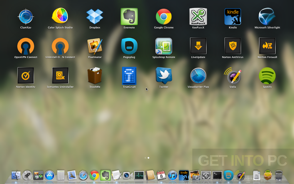Viewport: 294px width, 184px height.
Task: Open Mission Control from Dock
Action: point(38,175)
